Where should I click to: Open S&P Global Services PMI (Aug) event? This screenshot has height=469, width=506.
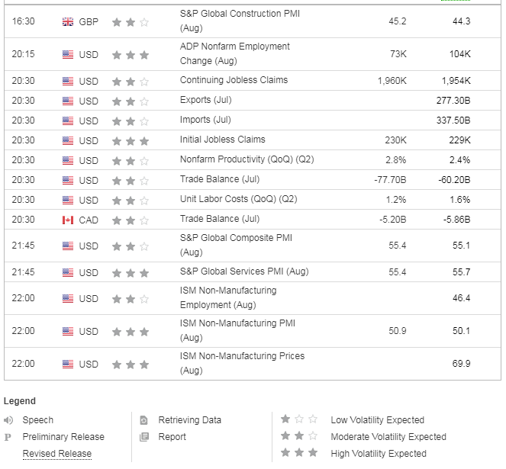(244, 271)
